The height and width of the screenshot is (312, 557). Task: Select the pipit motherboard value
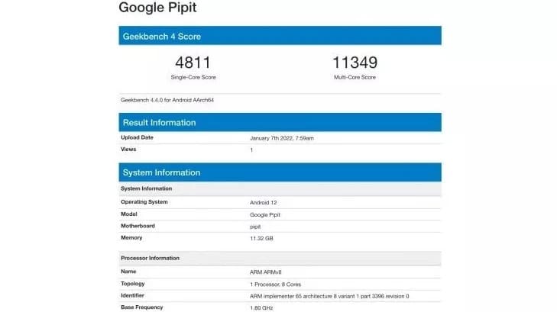click(x=255, y=227)
